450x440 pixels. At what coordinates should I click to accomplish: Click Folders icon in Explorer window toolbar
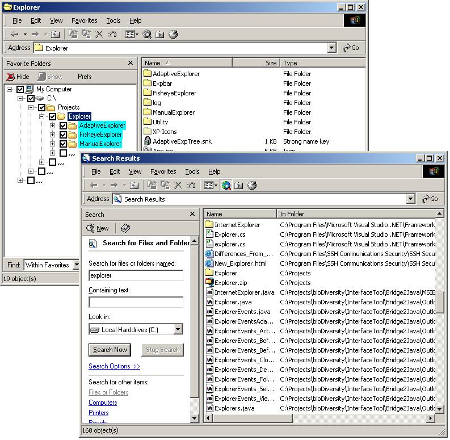click(x=160, y=35)
